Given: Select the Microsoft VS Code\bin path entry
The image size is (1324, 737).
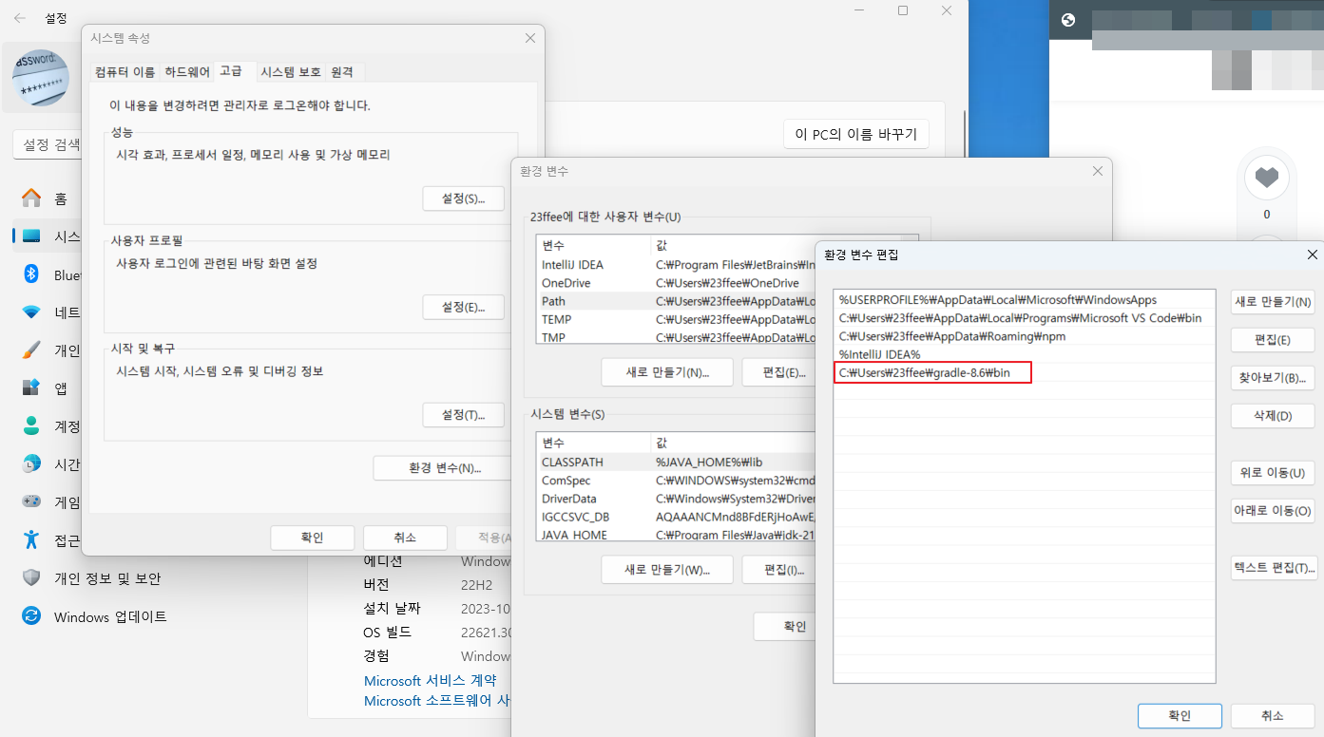Looking at the screenshot, I should coord(1025,318).
